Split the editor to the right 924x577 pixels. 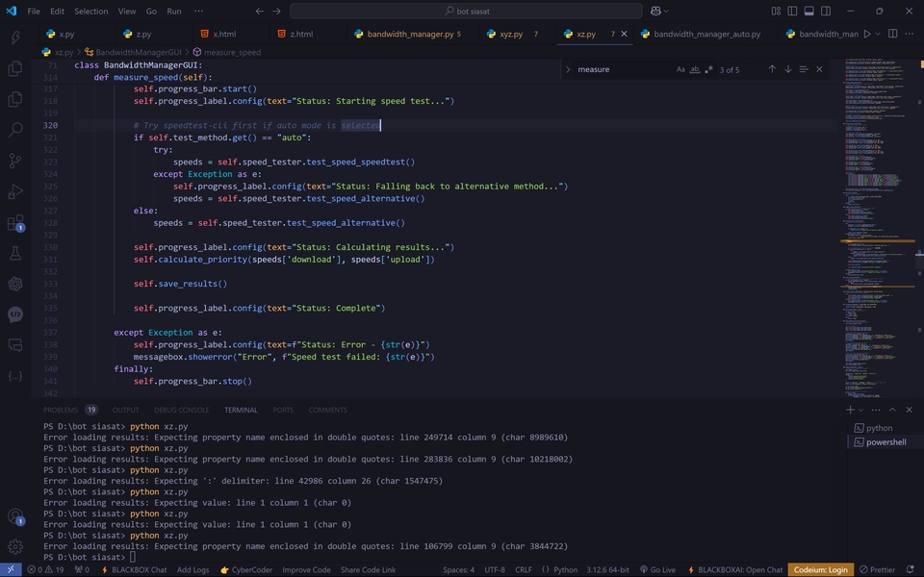(893, 34)
